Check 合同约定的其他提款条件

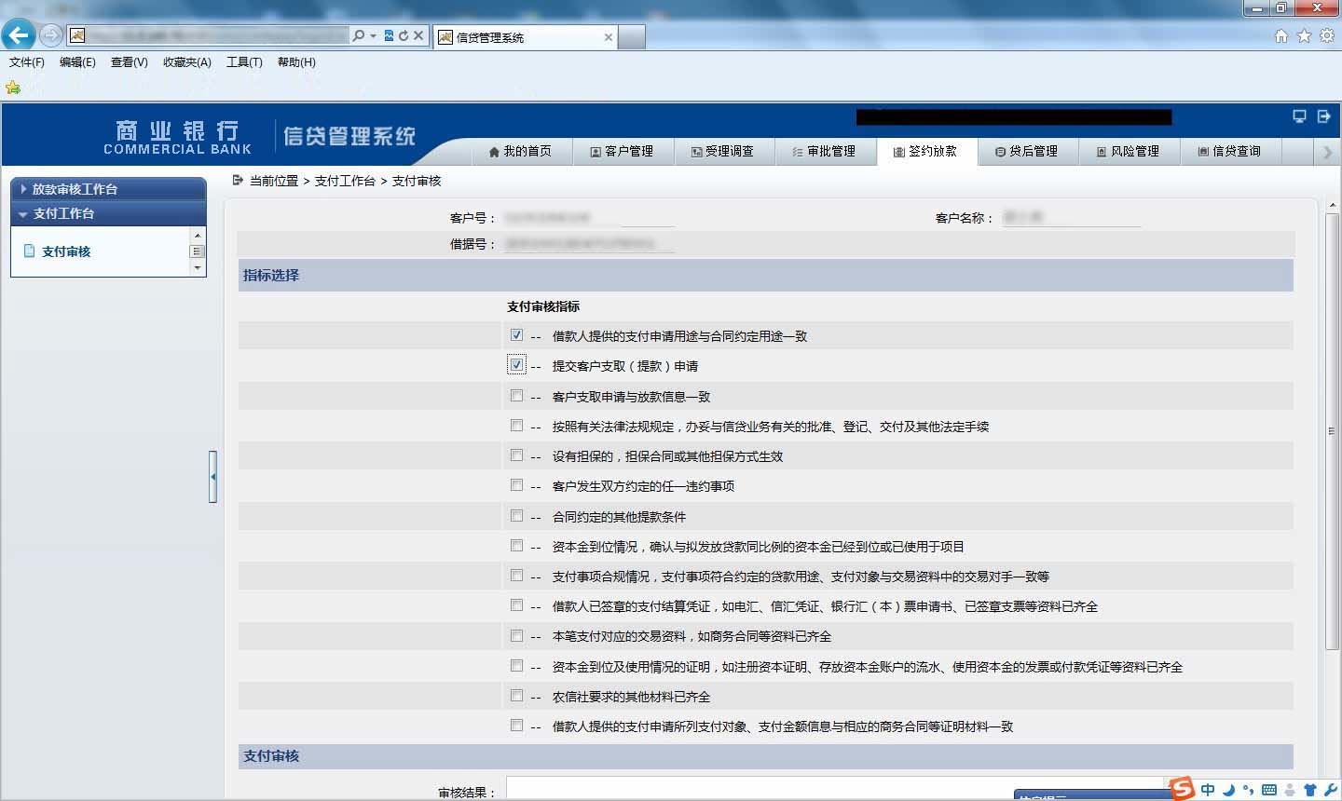pos(516,515)
